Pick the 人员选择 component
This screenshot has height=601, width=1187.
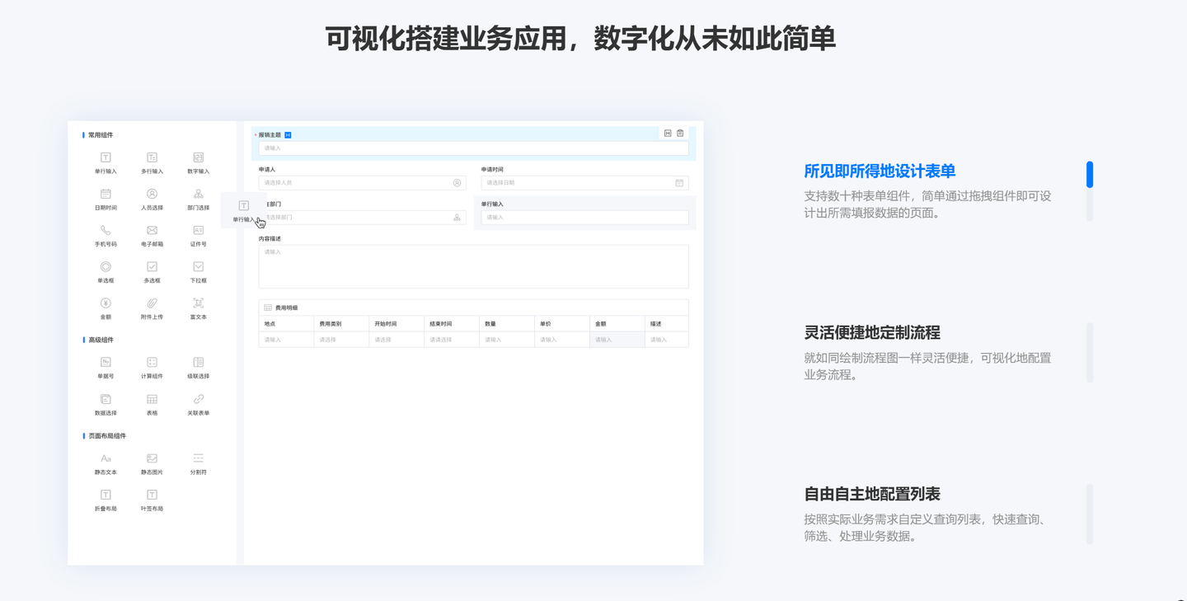point(152,200)
